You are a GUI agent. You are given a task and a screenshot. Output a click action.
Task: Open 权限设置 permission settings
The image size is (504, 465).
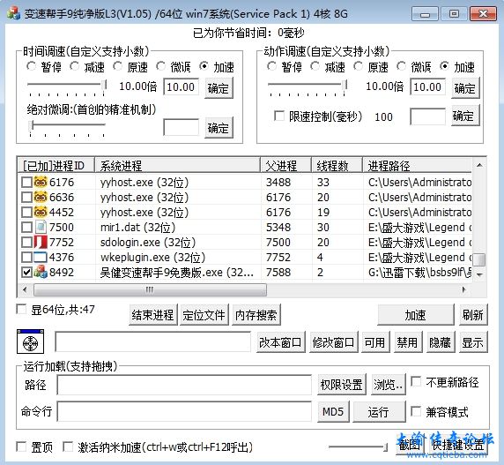[x=341, y=384]
